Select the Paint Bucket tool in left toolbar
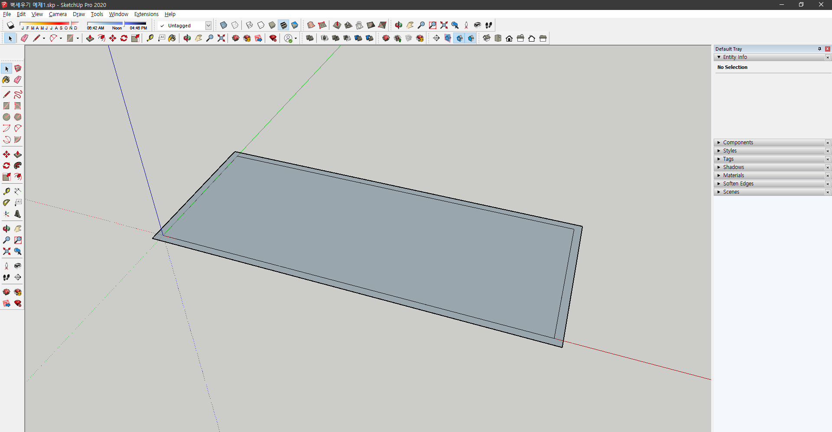This screenshot has width=832, height=432. (x=6, y=80)
